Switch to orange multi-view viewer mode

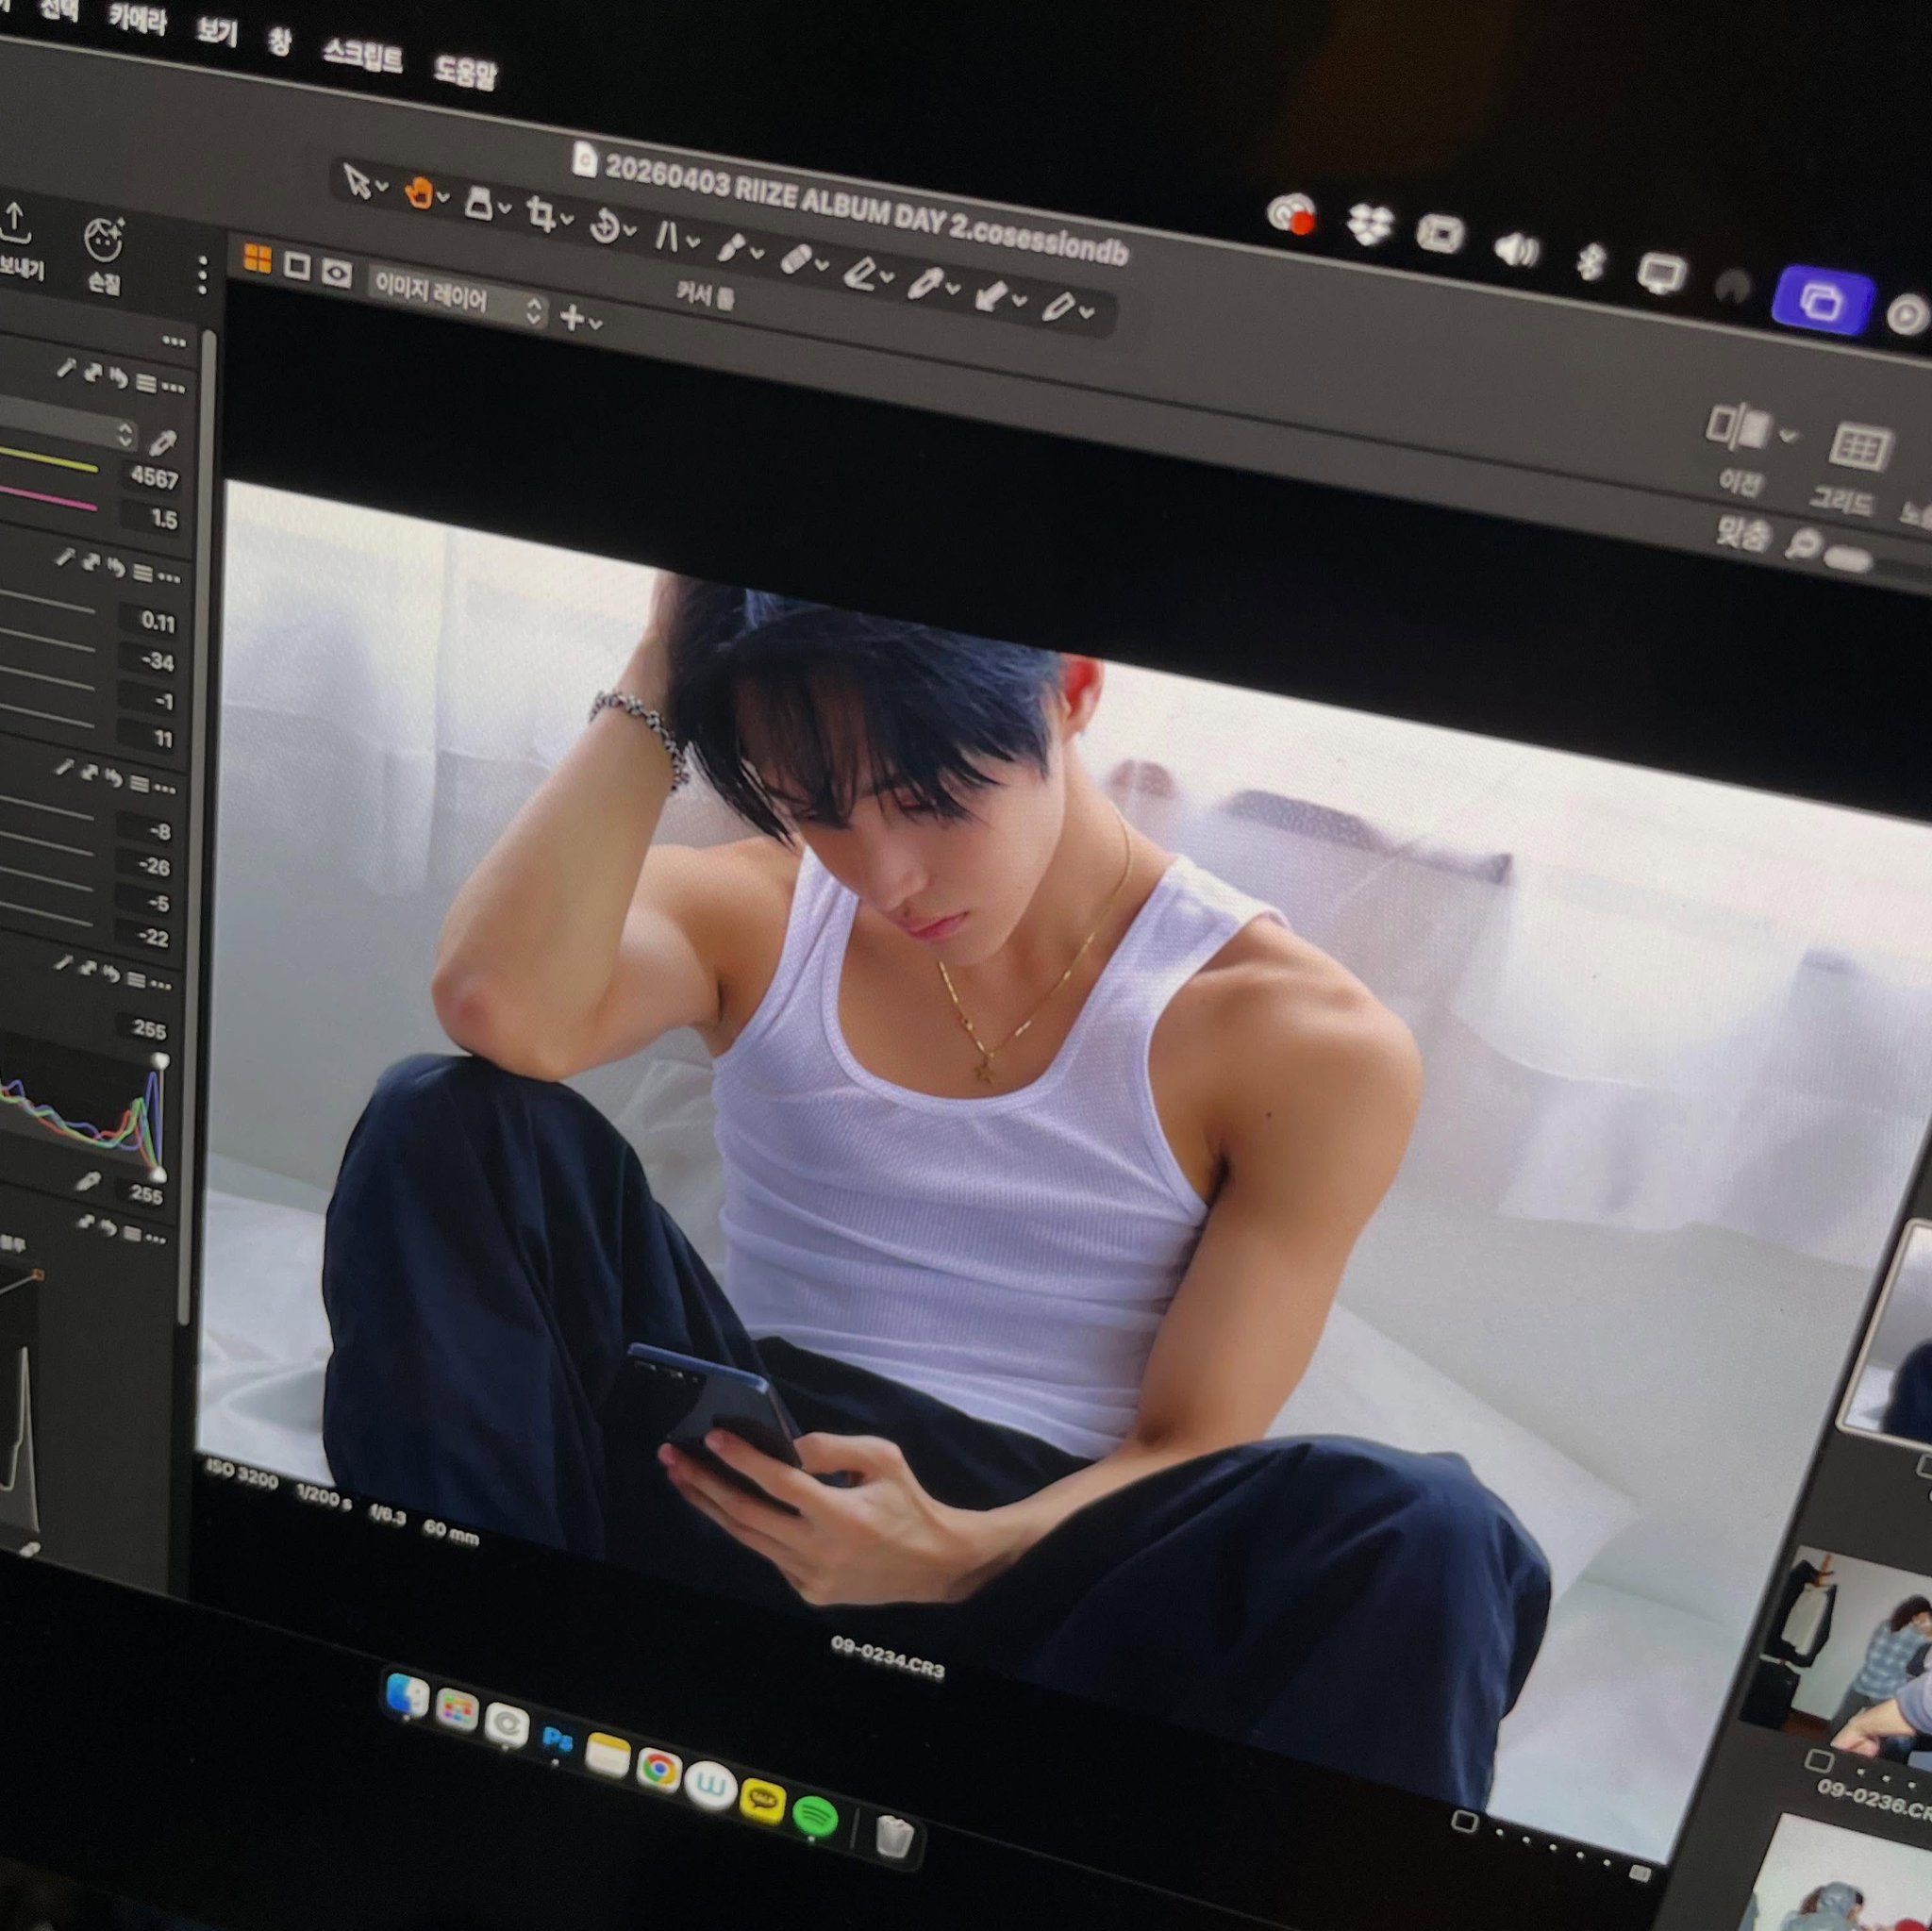point(257,259)
